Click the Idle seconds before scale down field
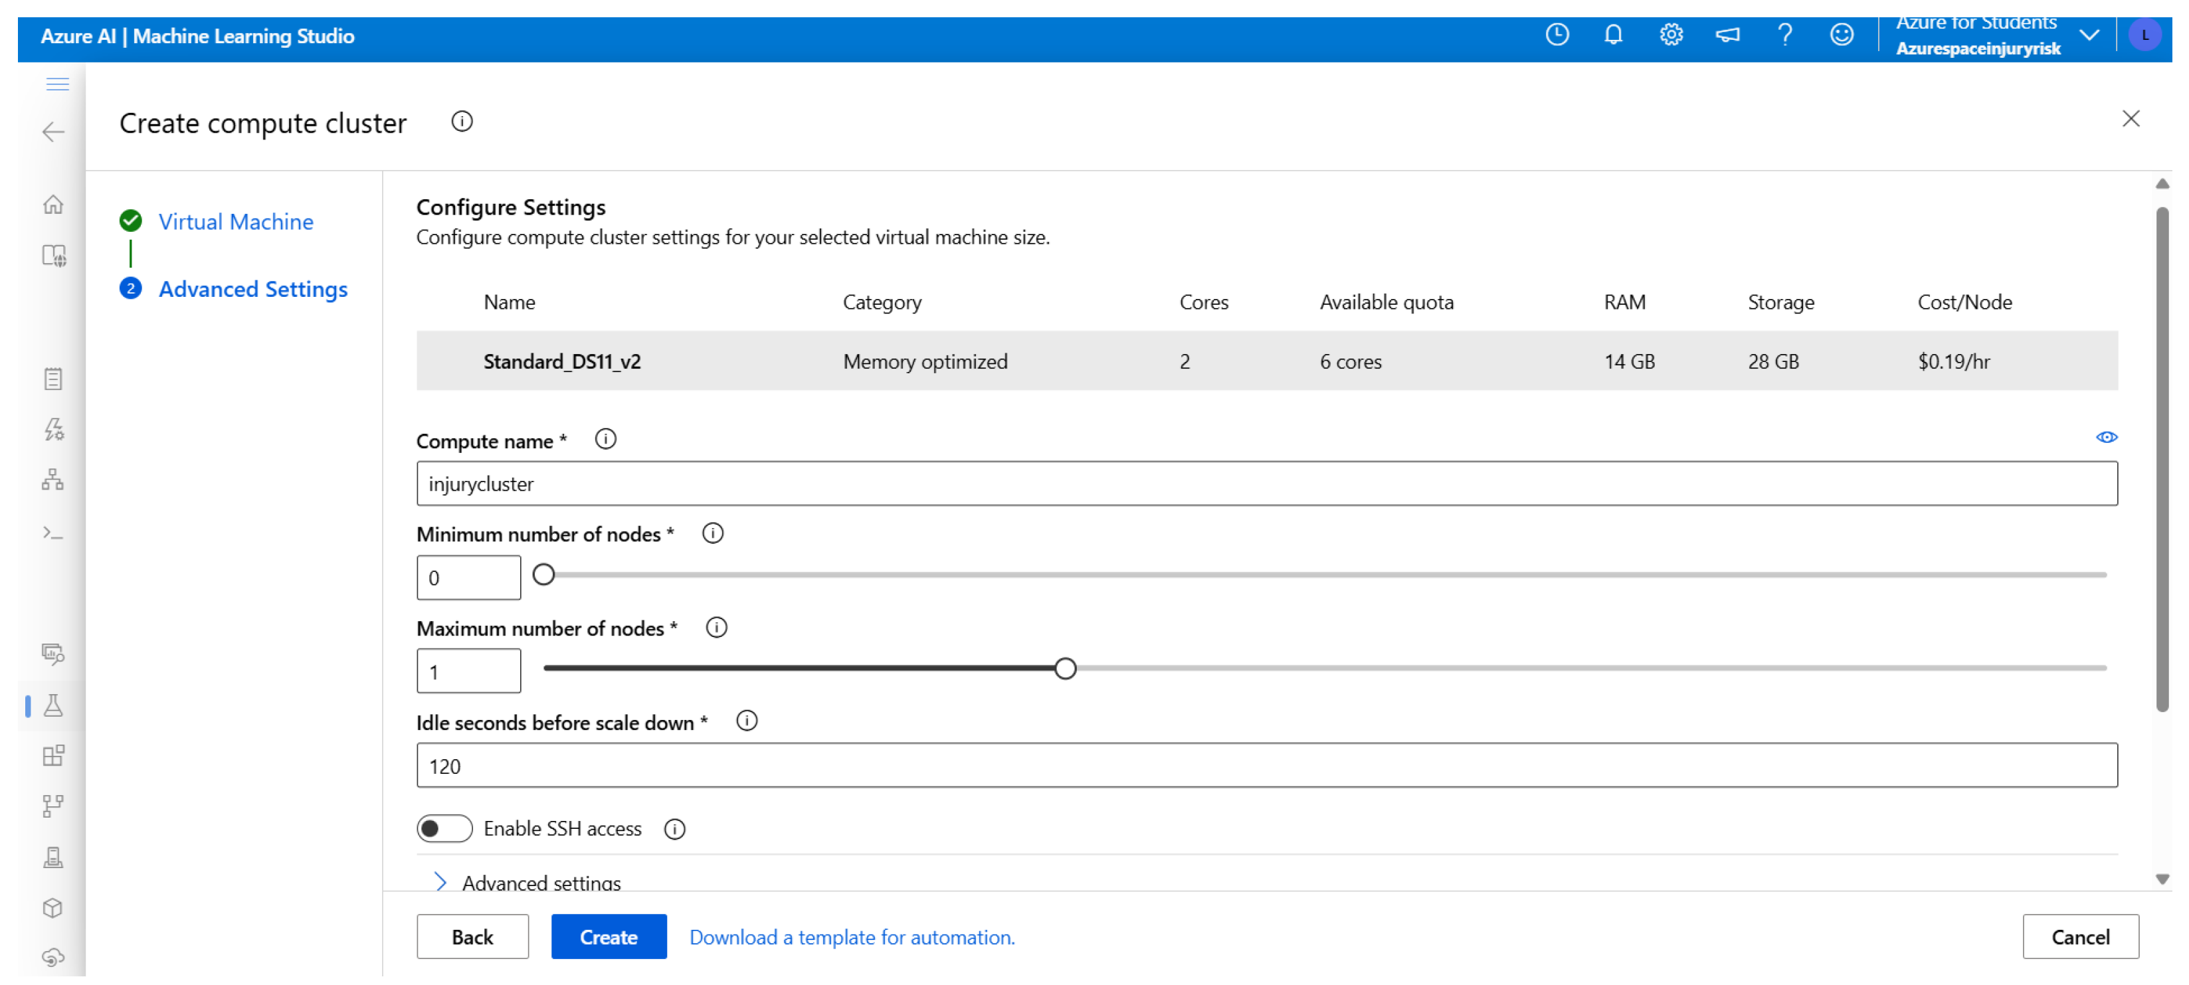This screenshot has width=2189, height=985. point(1266,766)
